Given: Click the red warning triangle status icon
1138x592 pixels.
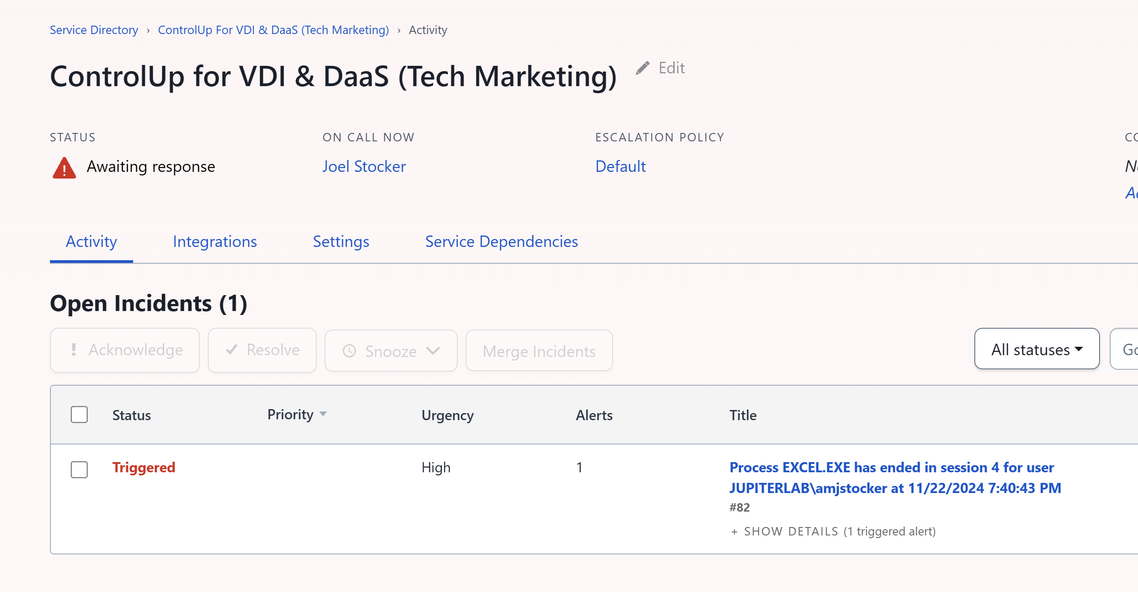Looking at the screenshot, I should [64, 168].
